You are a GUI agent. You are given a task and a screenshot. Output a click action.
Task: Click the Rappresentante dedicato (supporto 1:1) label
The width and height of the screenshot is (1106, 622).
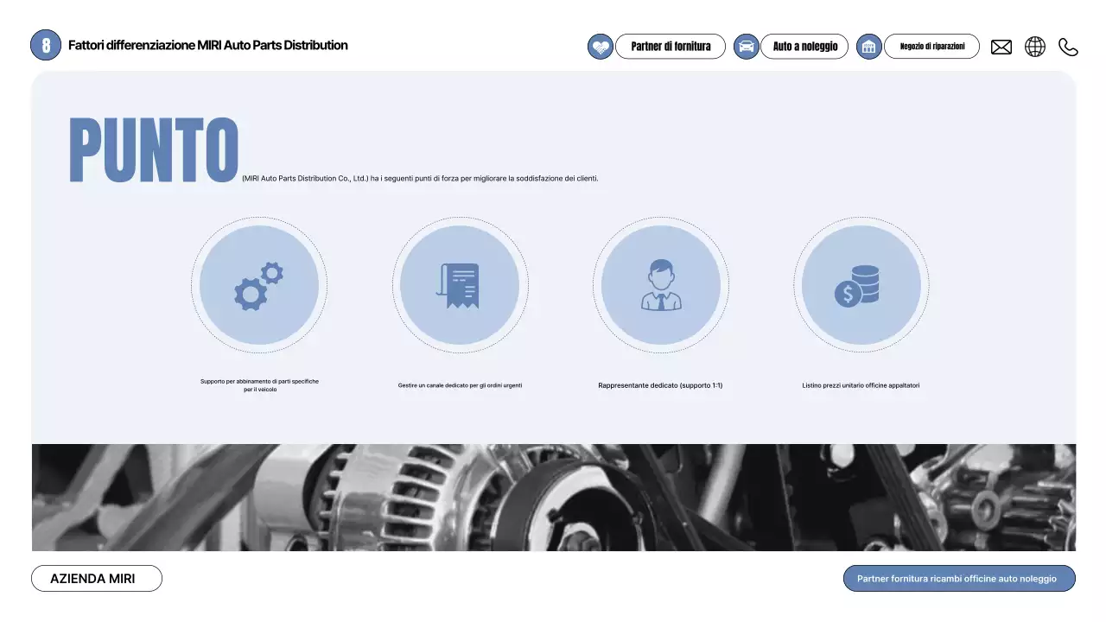tap(660, 385)
